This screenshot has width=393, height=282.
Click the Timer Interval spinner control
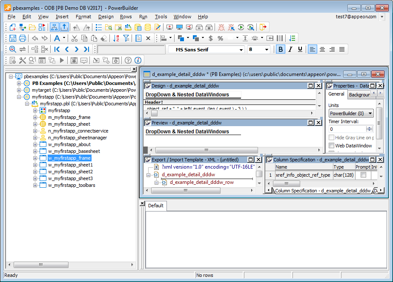tap(369, 129)
